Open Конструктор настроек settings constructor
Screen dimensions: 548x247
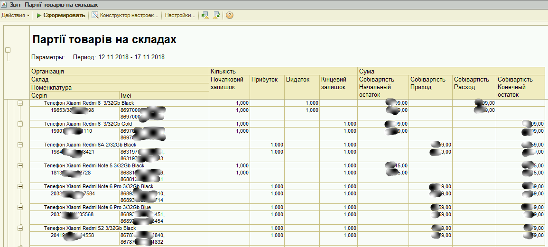coord(125,15)
